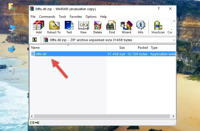The width and height of the screenshot is (200, 131).
Task: Sort files by Packed column
Action: [x=138, y=48]
